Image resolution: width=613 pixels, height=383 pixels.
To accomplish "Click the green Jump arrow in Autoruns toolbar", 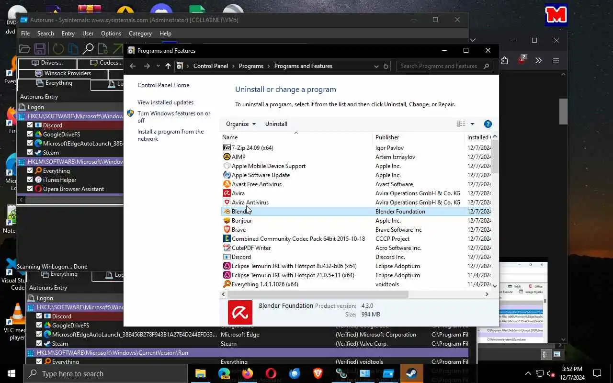I will (x=118, y=49).
